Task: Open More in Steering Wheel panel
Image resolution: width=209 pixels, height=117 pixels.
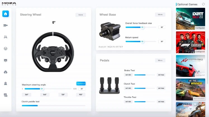Action: (x=81, y=15)
